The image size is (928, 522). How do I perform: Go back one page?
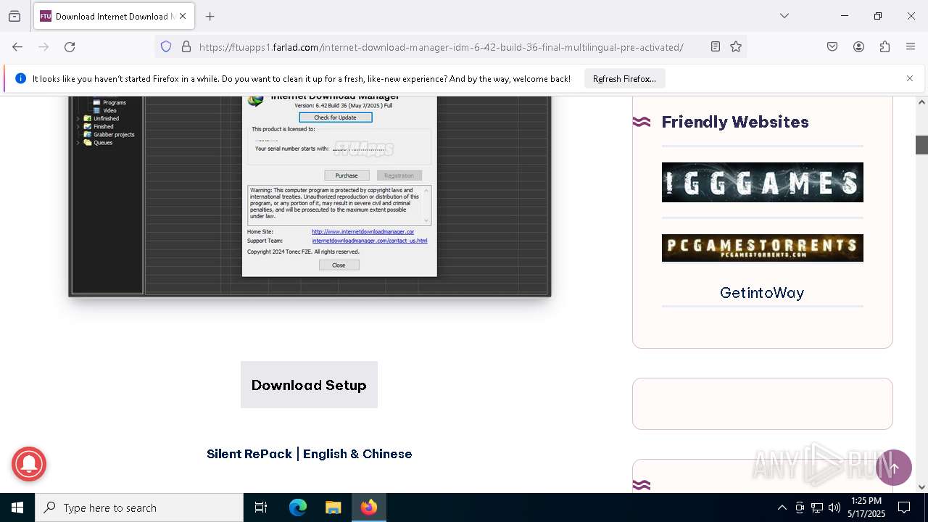point(17,46)
